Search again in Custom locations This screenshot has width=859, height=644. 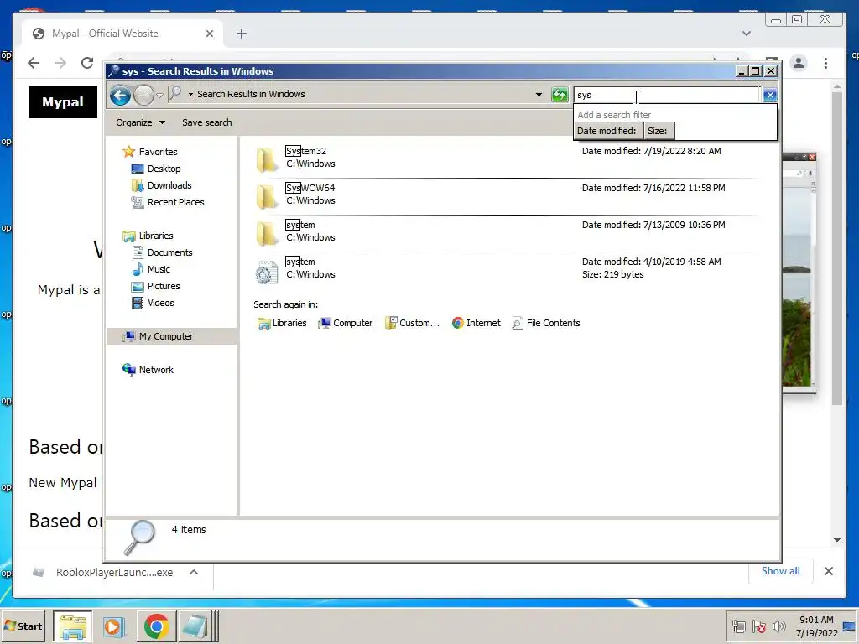412,323
